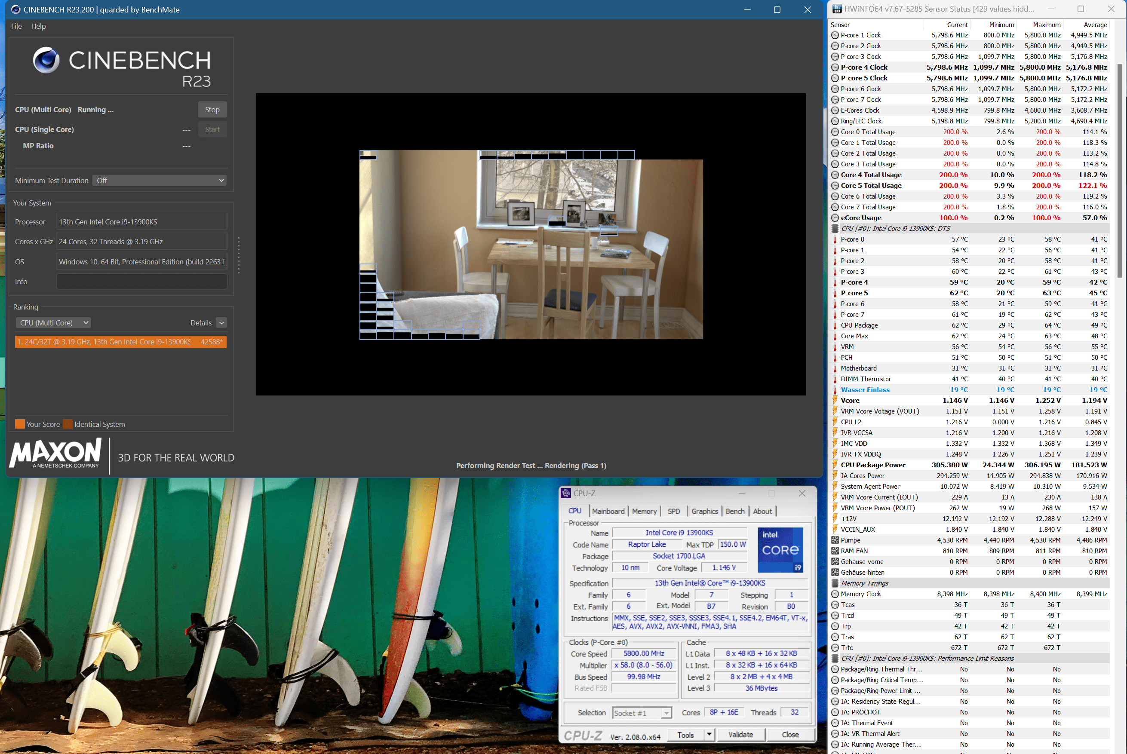
Task: Click the CPU-Z title bar chip icon
Action: click(x=566, y=493)
